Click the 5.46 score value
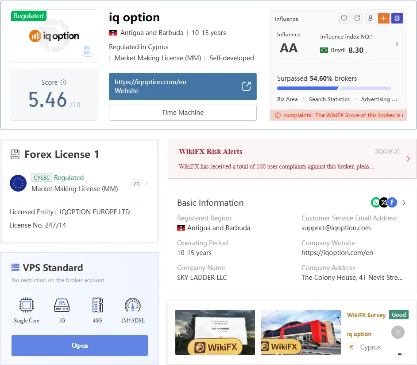The image size is (417, 365). coord(48,100)
